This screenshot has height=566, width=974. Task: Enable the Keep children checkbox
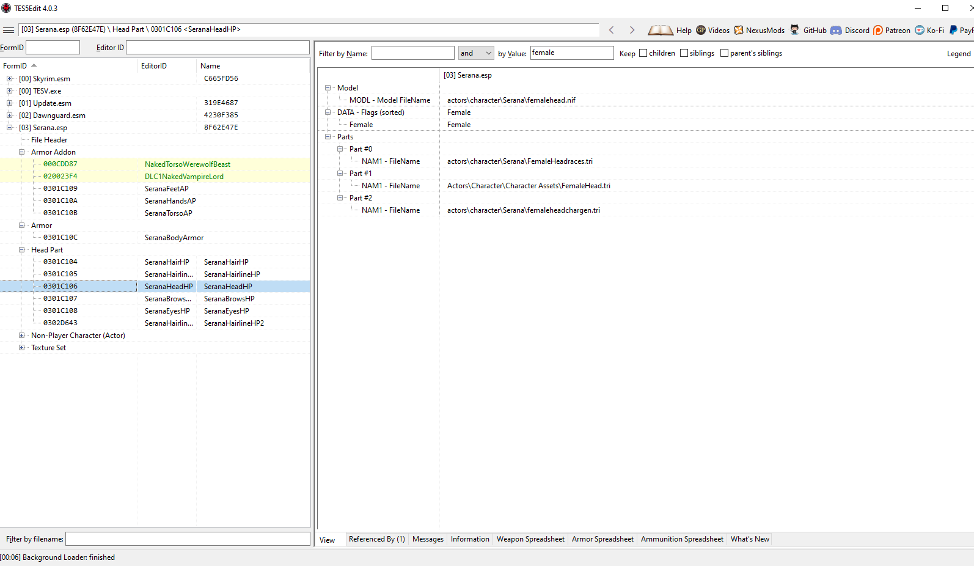[643, 53]
